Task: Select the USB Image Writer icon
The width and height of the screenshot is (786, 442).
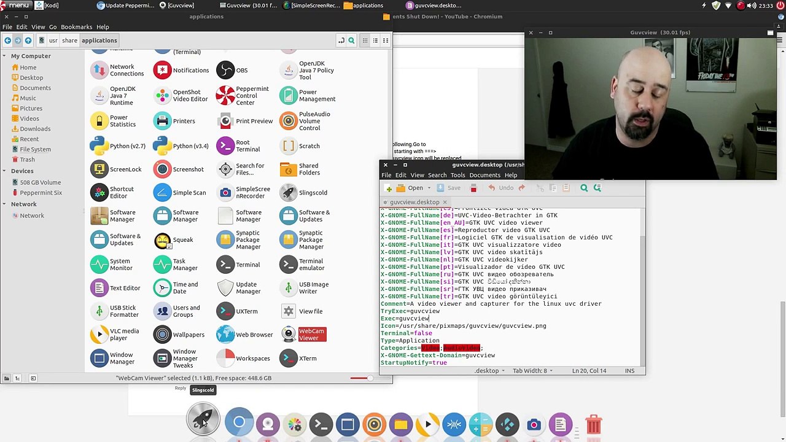Action: pyautogui.click(x=288, y=288)
